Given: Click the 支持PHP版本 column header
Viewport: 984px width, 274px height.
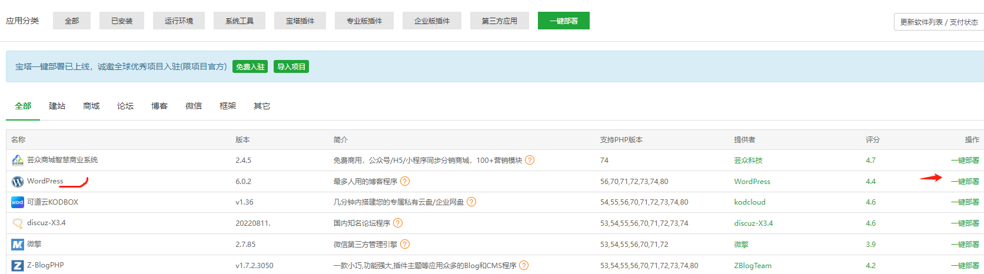Looking at the screenshot, I should pyautogui.click(x=621, y=139).
